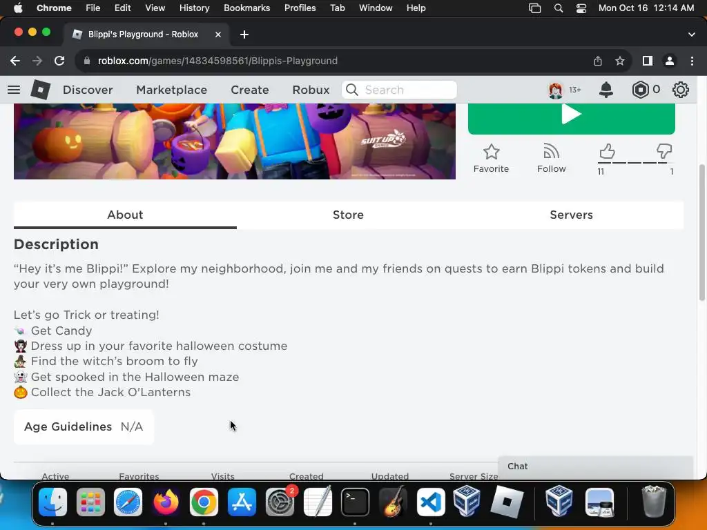
Task: Launch Safari from the Dock
Action: click(x=128, y=502)
